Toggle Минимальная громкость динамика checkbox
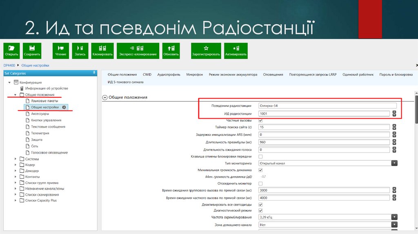Image resolution: width=418 pixels, height=234 pixels. click(x=260, y=170)
